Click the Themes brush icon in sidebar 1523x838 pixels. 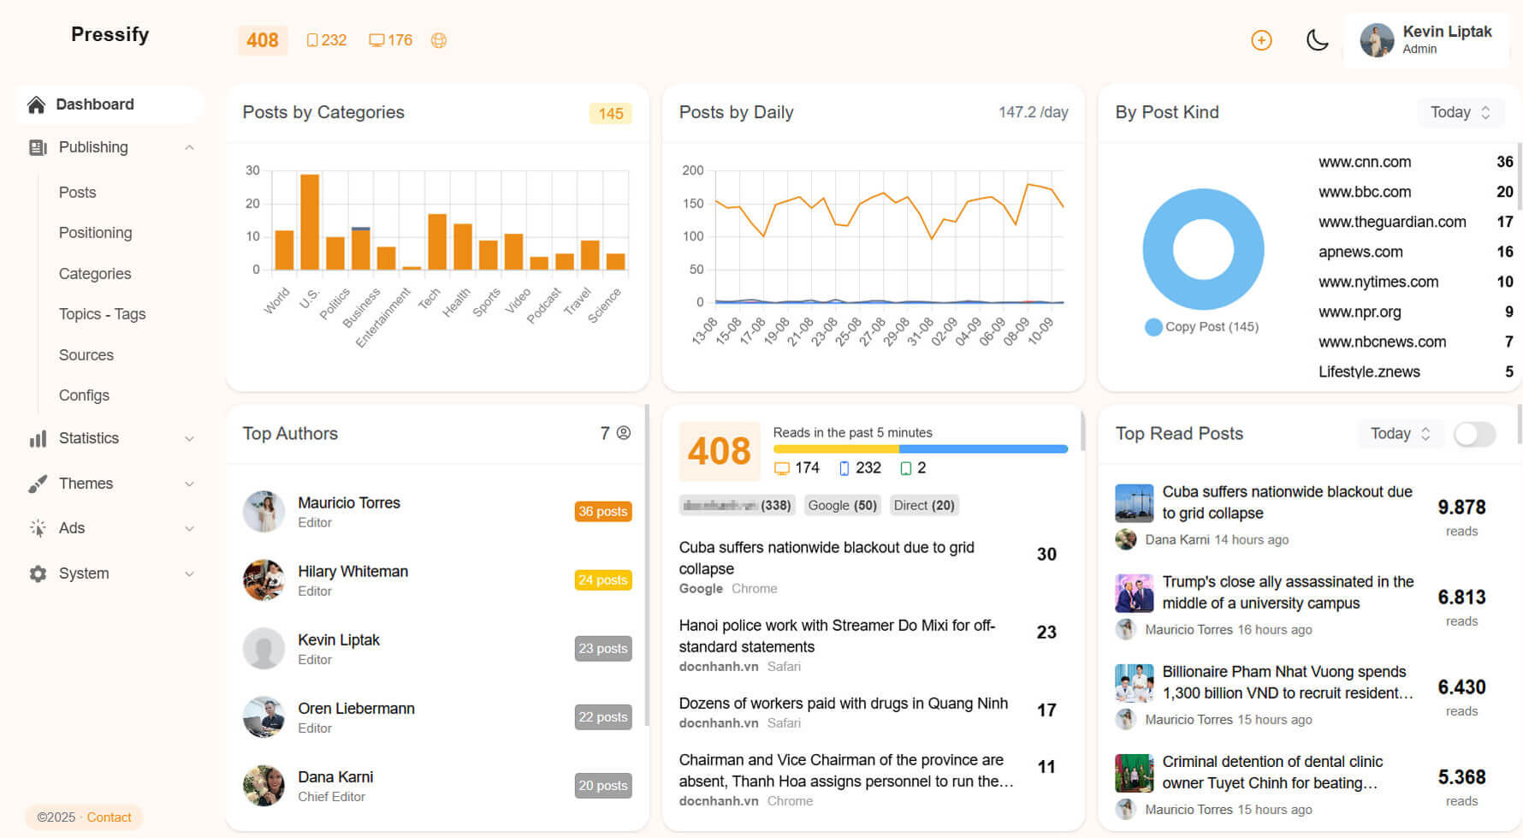click(x=38, y=484)
